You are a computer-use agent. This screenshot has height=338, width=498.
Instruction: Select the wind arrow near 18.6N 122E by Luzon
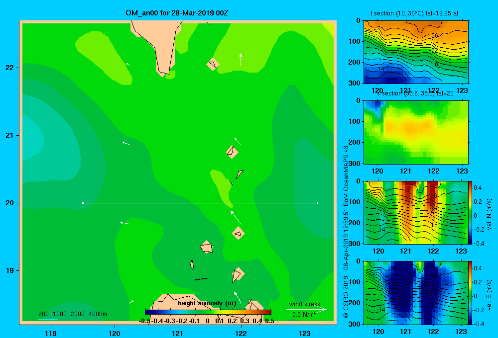click(238, 298)
